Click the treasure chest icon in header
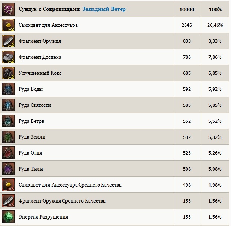The height and width of the screenshot is (226, 231). (8, 9)
